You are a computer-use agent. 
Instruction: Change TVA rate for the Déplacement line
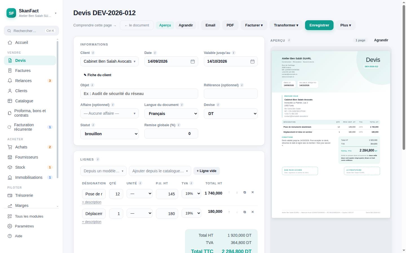pyautogui.click(x=191, y=213)
